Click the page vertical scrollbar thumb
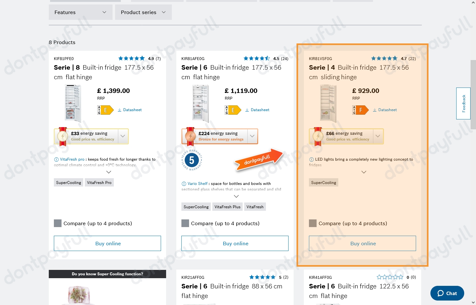The image size is (476, 305). (473, 94)
